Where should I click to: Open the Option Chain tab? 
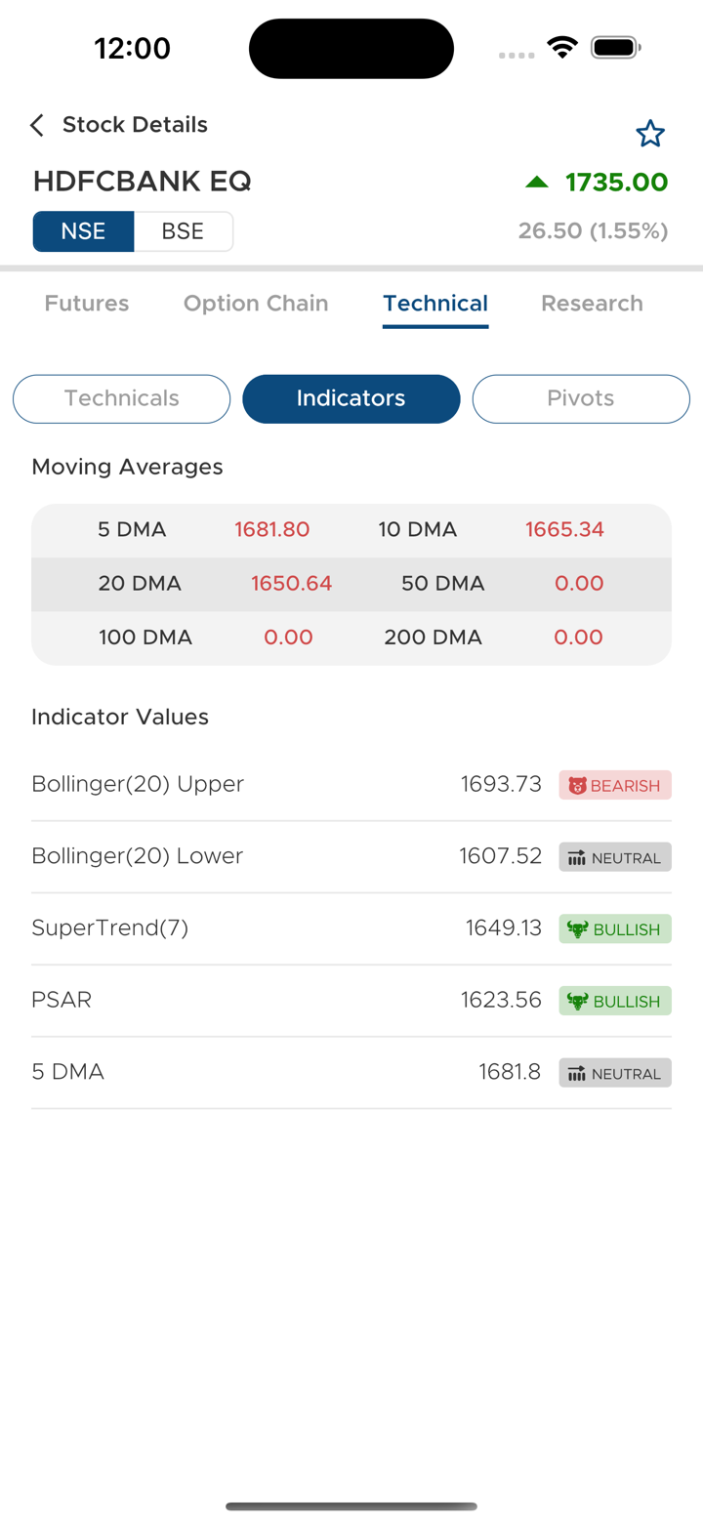pos(256,304)
